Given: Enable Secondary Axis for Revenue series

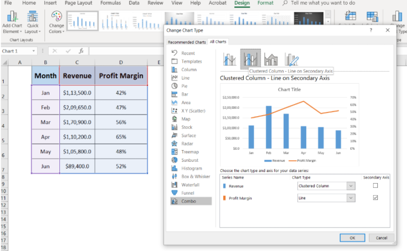Looking at the screenshot, I should [x=375, y=186].
